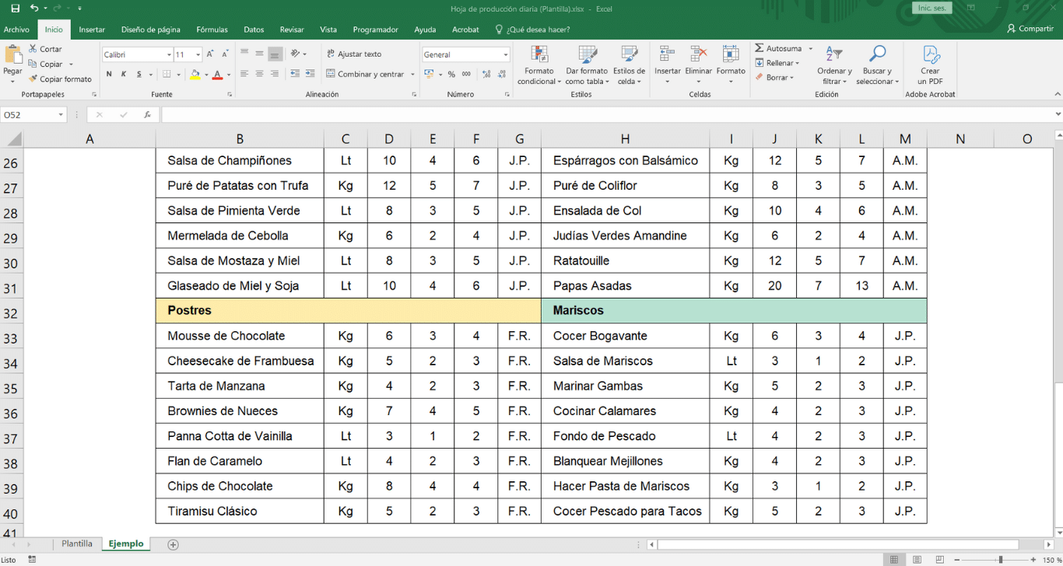The width and height of the screenshot is (1063, 566).
Task: Click the yellow fill color swatch
Action: [195, 75]
